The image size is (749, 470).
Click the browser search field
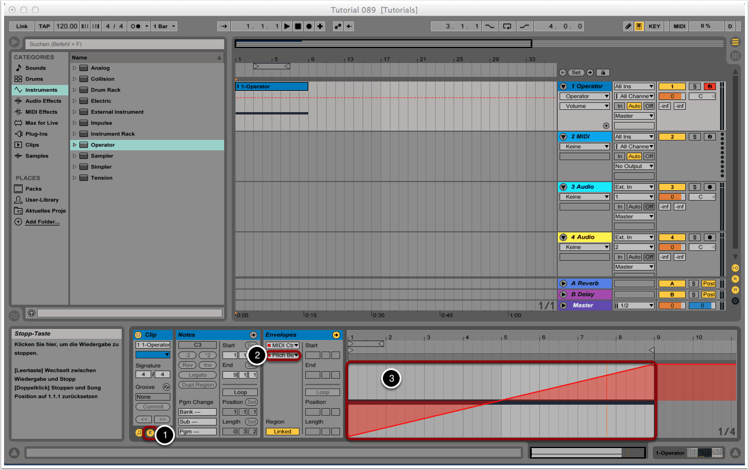pyautogui.click(x=125, y=44)
